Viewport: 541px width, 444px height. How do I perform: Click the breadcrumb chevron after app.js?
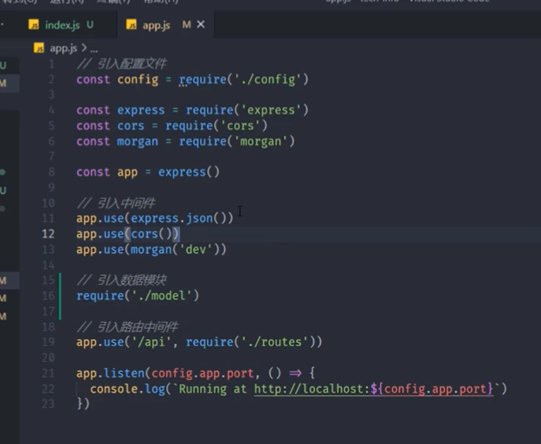click(x=84, y=48)
